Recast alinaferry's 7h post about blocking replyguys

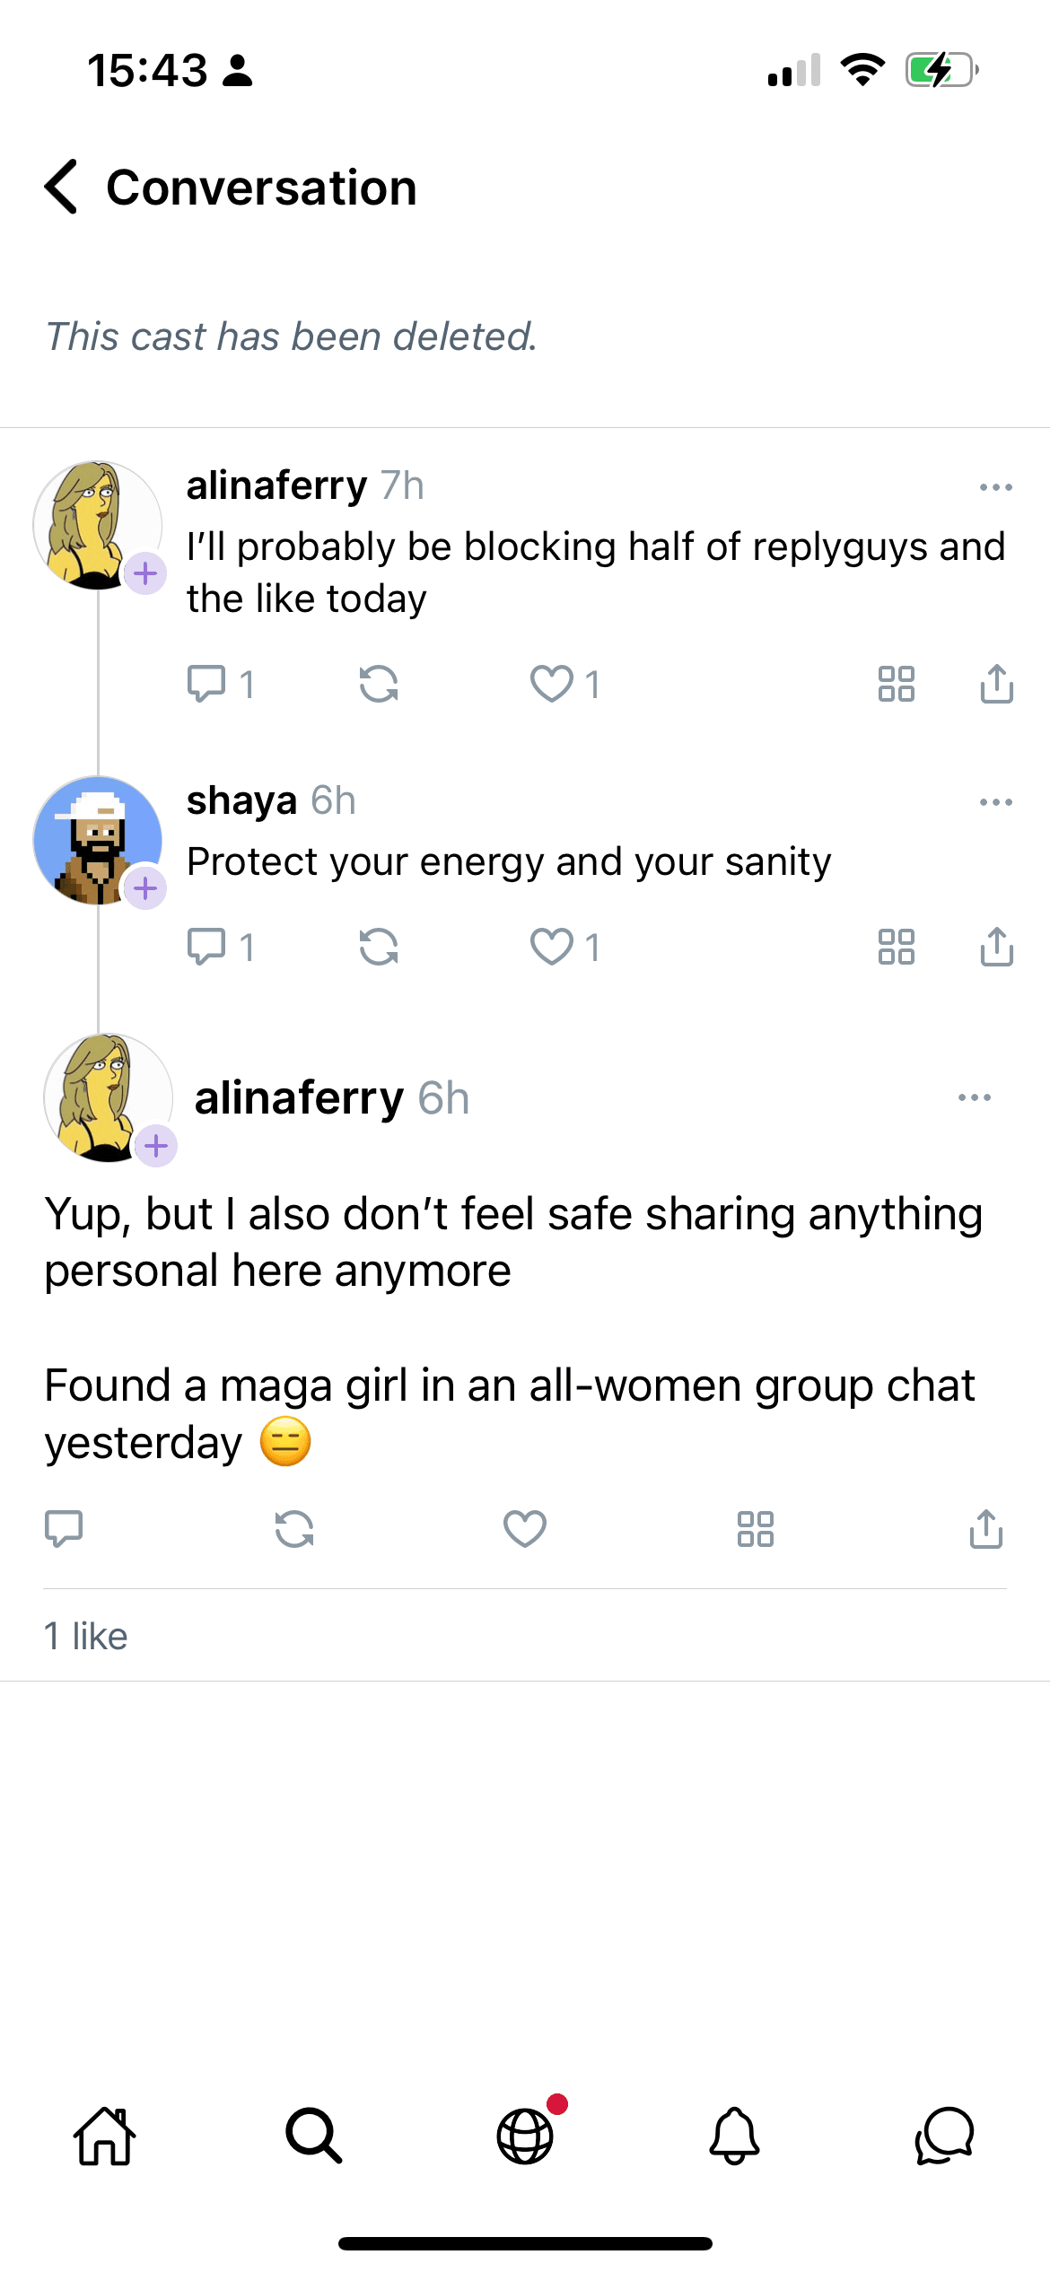[x=378, y=684]
